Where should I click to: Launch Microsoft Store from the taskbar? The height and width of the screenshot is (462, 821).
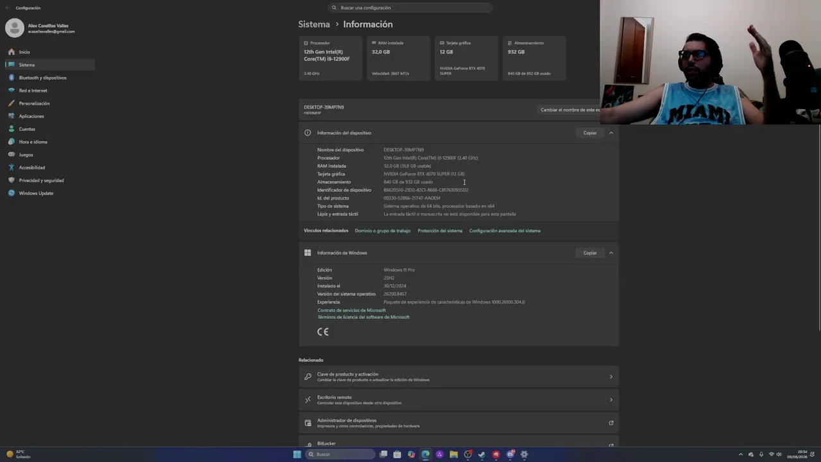point(397,454)
